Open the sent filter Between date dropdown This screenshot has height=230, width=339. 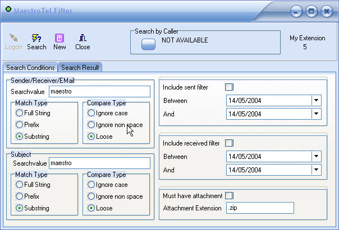pos(316,100)
